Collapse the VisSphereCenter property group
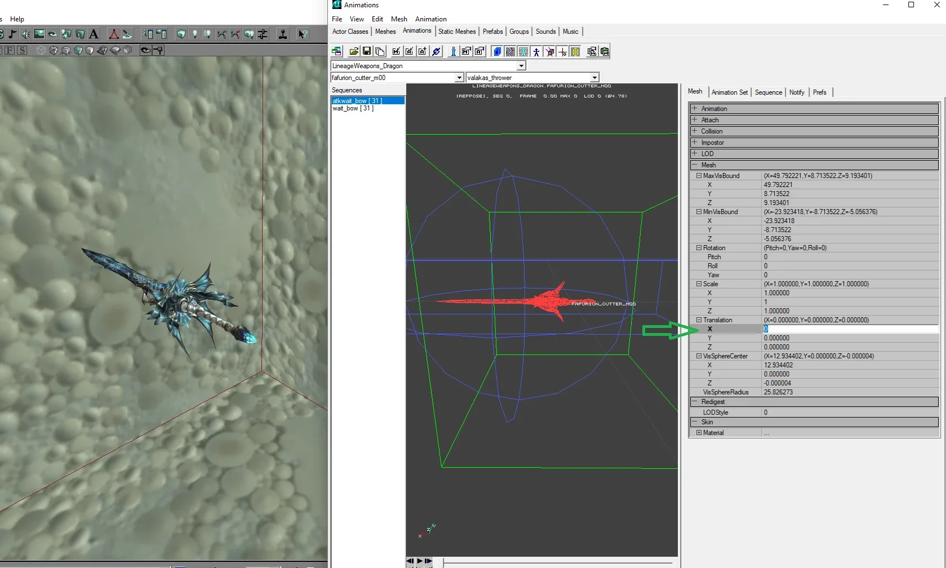This screenshot has height=568, width=946. pos(699,356)
